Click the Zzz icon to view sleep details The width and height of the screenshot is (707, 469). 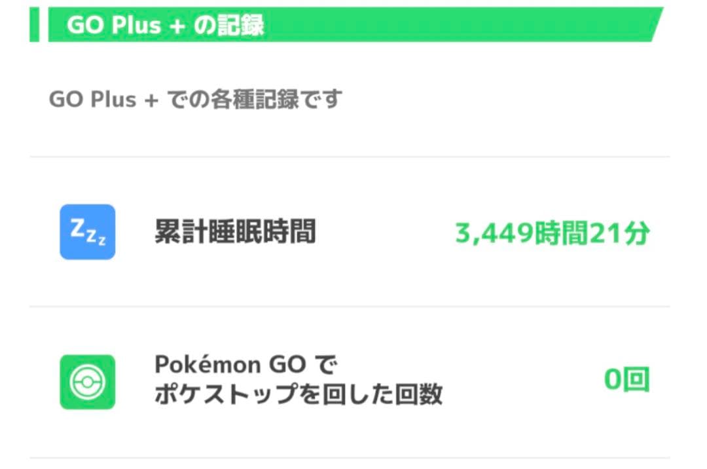point(87,232)
